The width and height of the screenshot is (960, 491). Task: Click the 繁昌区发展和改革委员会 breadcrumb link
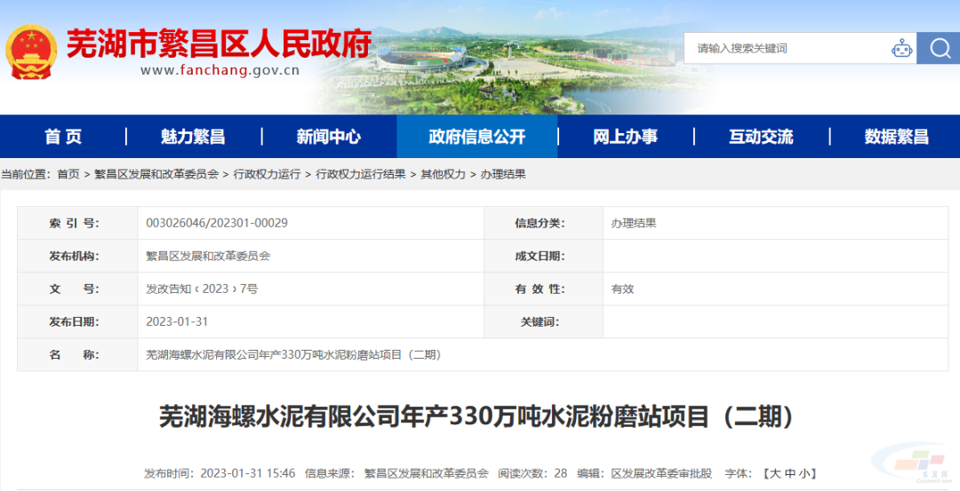(x=156, y=174)
